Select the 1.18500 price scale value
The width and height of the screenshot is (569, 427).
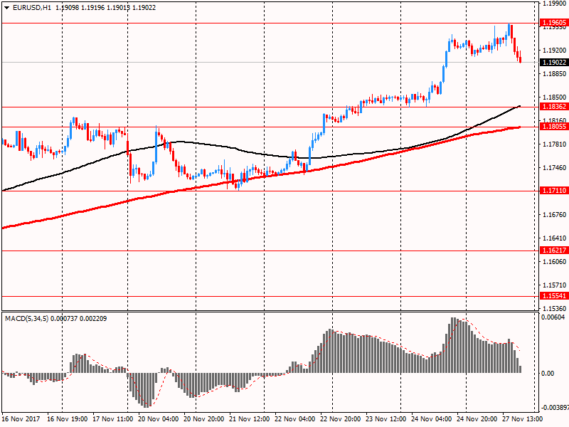pyautogui.click(x=555, y=97)
